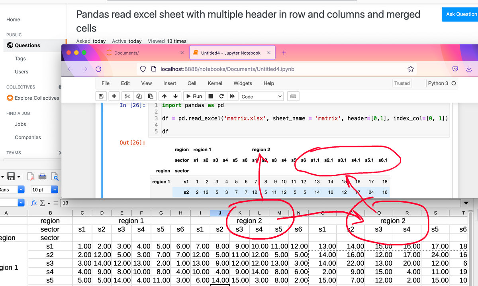Restart the kernel and run all cells (fast-forward icon)
The image size is (478, 286).
(233, 96)
